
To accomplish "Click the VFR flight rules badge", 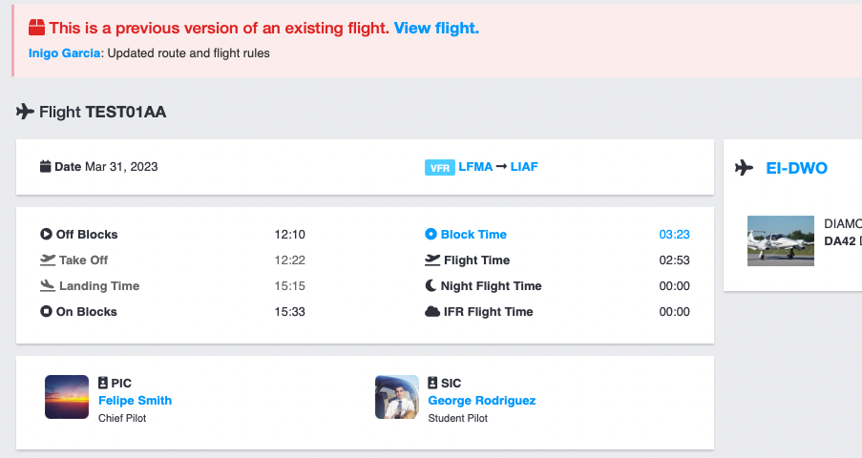I will pyautogui.click(x=439, y=168).
